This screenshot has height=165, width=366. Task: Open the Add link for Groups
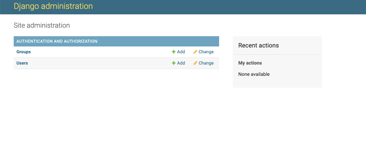[x=181, y=52]
